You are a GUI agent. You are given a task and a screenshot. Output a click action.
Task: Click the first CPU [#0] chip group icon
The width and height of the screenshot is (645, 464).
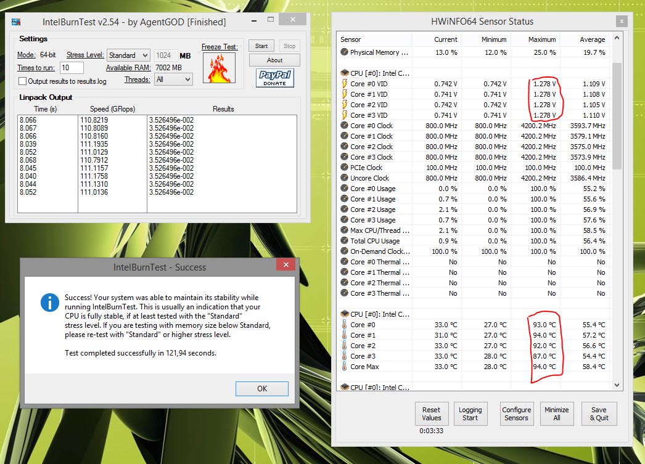(x=345, y=73)
